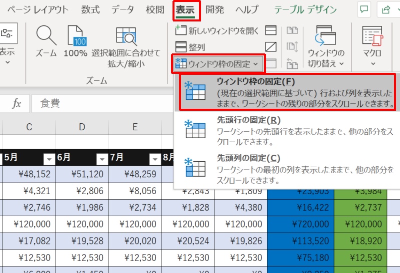Switch to テーブル デザイン tab
Viewport: 400px width, 273px height.
point(305,9)
